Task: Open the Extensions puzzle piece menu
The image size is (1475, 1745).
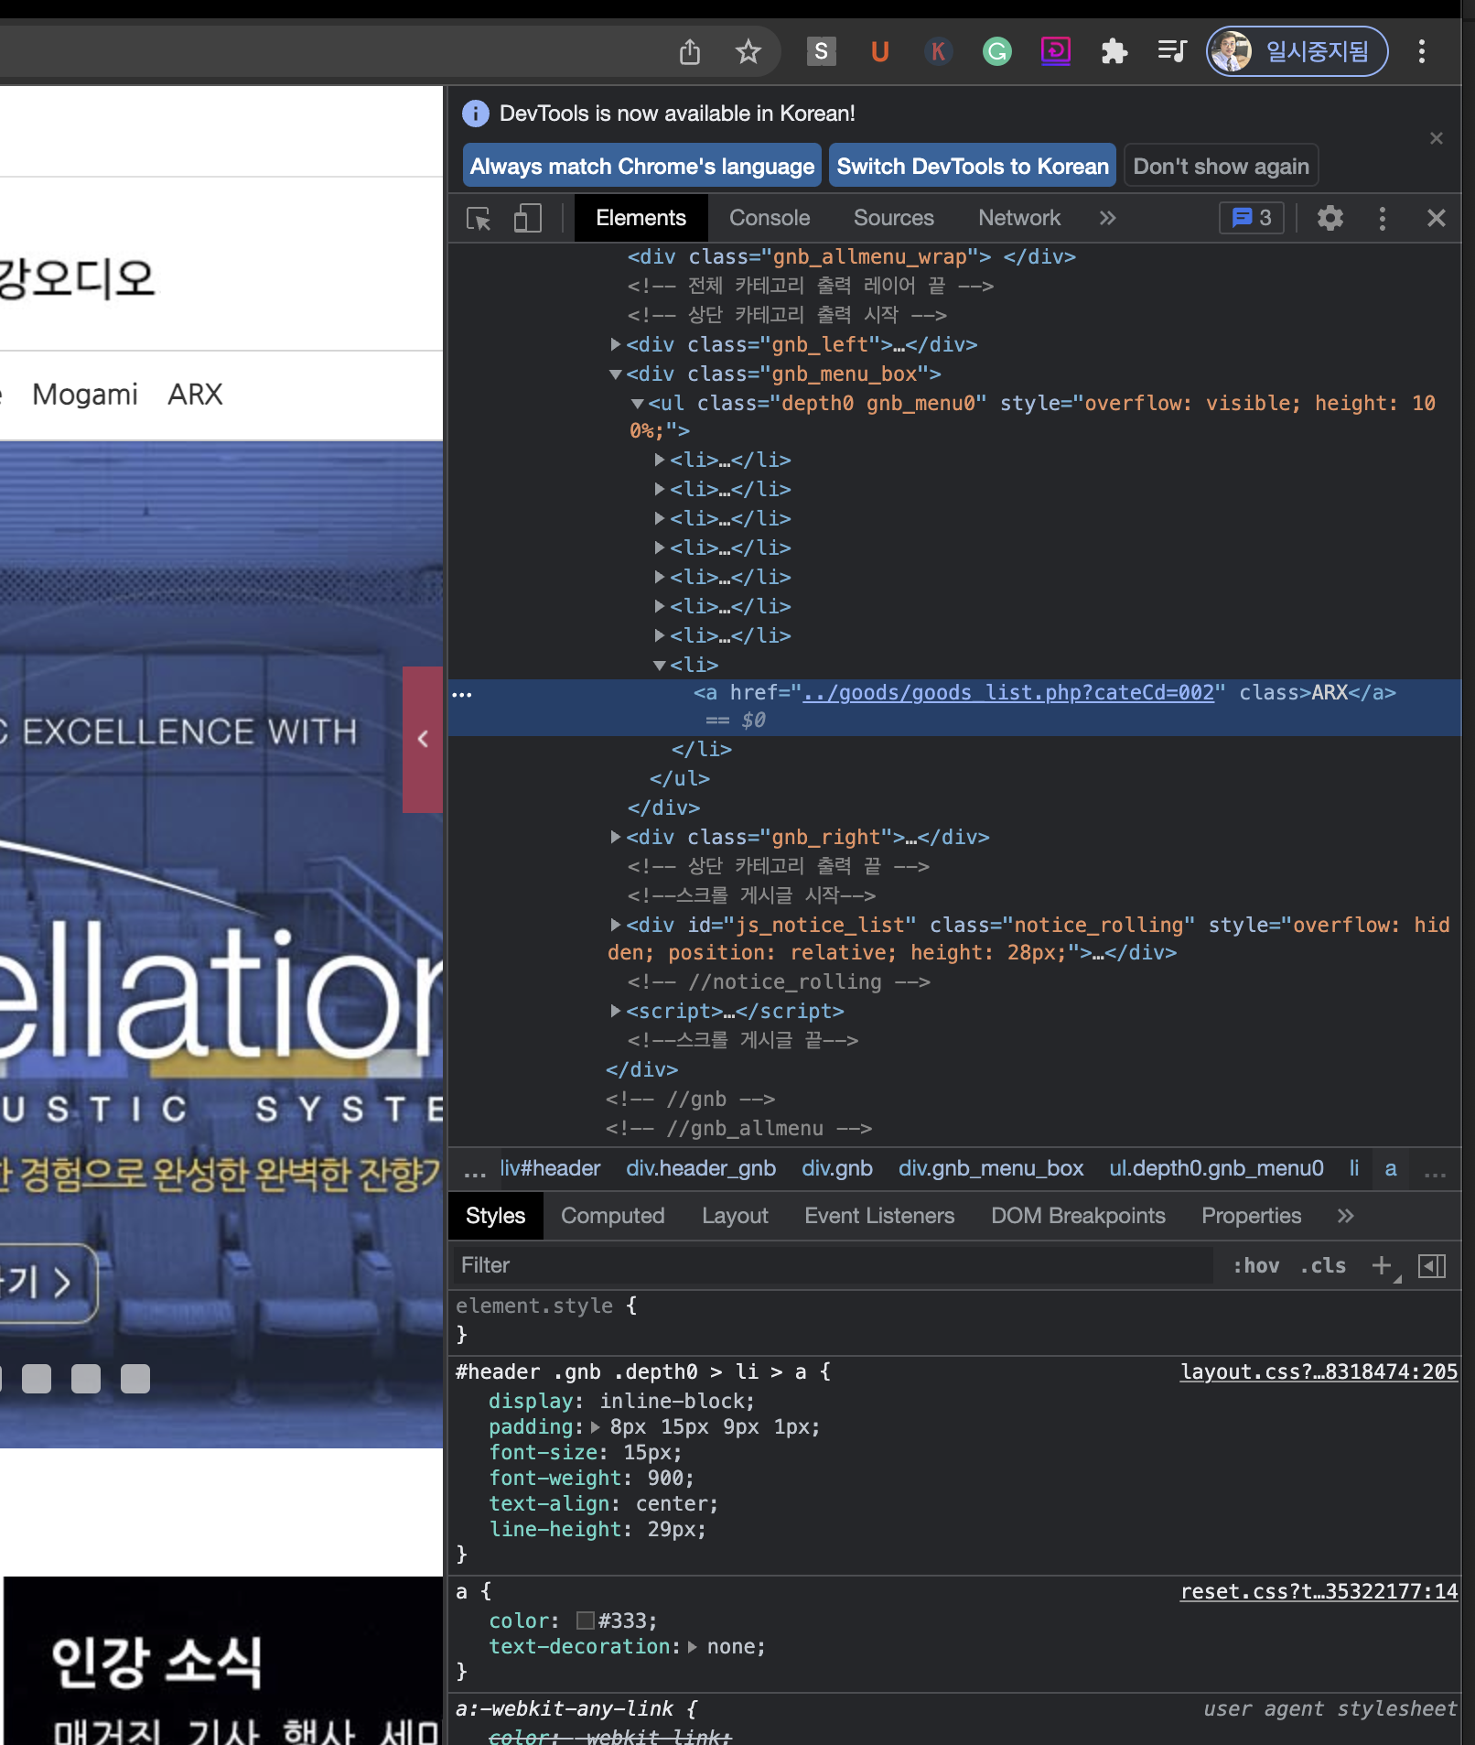Action: (x=1114, y=51)
